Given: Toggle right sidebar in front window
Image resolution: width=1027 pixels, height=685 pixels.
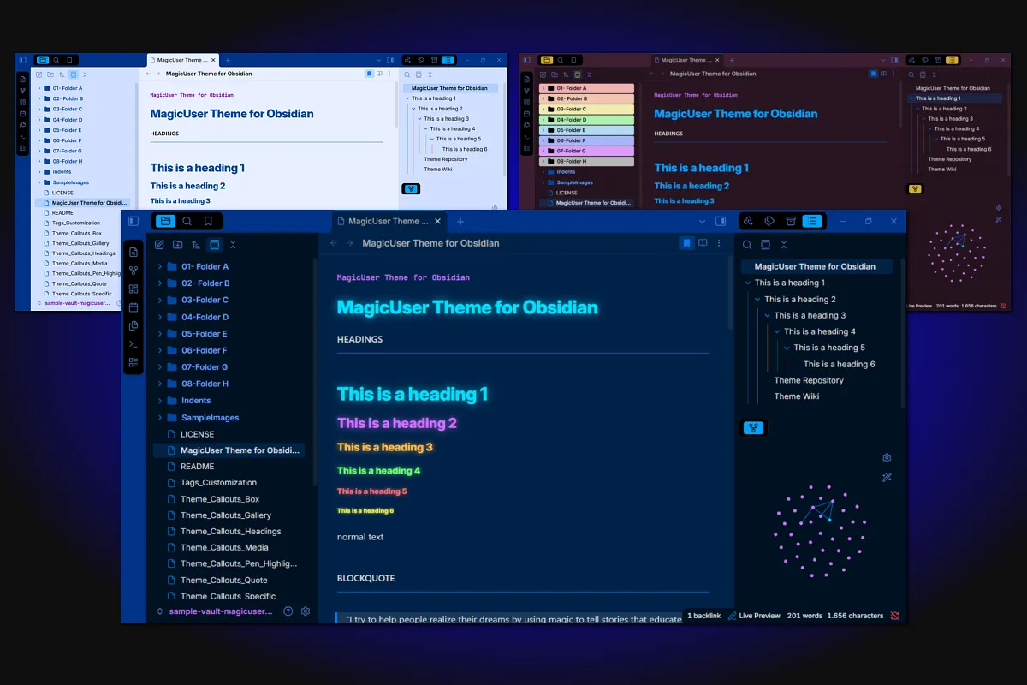Looking at the screenshot, I should [x=721, y=221].
